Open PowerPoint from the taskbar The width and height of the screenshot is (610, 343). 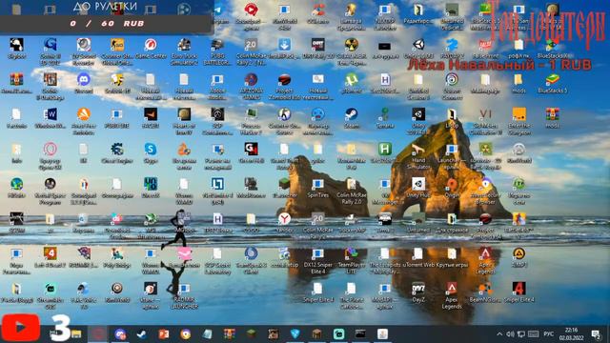pos(164,334)
